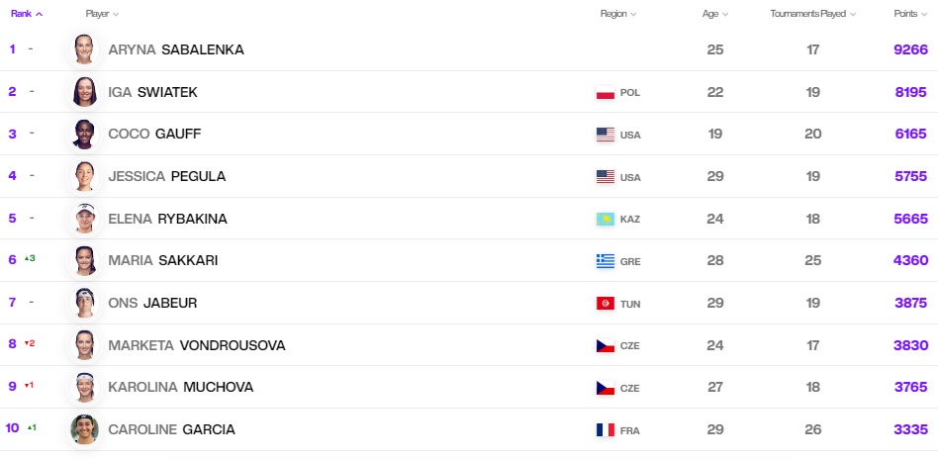The height and width of the screenshot is (461, 938).
Task: Sort table by Age column
Action: pos(714,14)
